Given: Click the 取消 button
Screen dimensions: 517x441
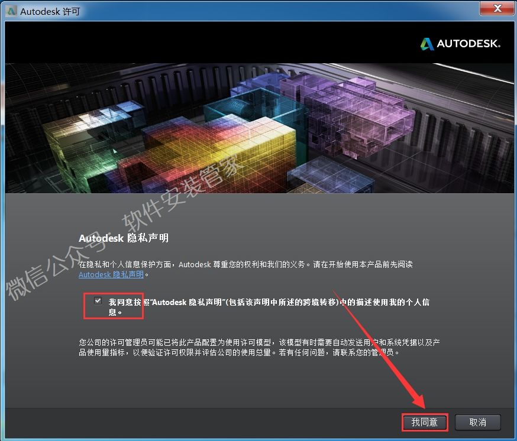Looking at the screenshot, I should pos(477,422).
